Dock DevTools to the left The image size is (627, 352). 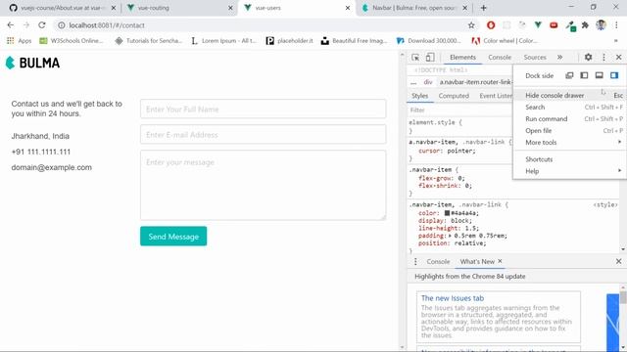584,75
